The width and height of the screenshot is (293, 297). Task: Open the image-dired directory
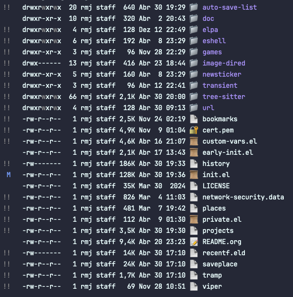(x=224, y=63)
